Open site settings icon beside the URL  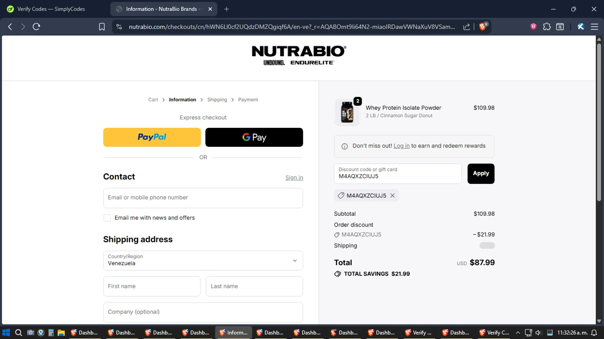coord(119,27)
